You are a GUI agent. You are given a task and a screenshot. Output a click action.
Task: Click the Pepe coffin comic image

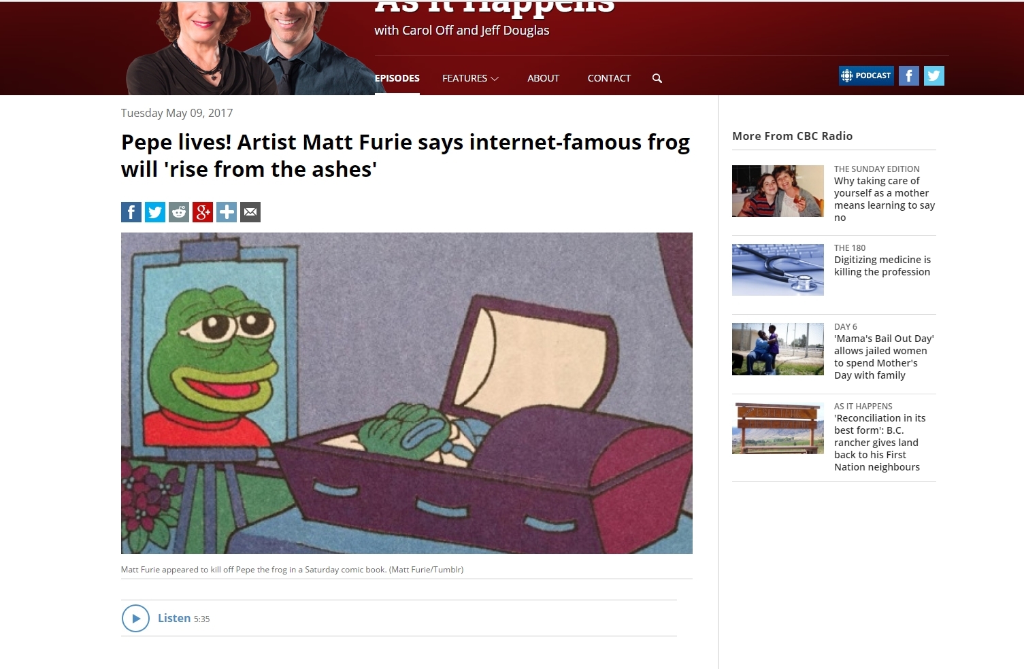tap(407, 393)
